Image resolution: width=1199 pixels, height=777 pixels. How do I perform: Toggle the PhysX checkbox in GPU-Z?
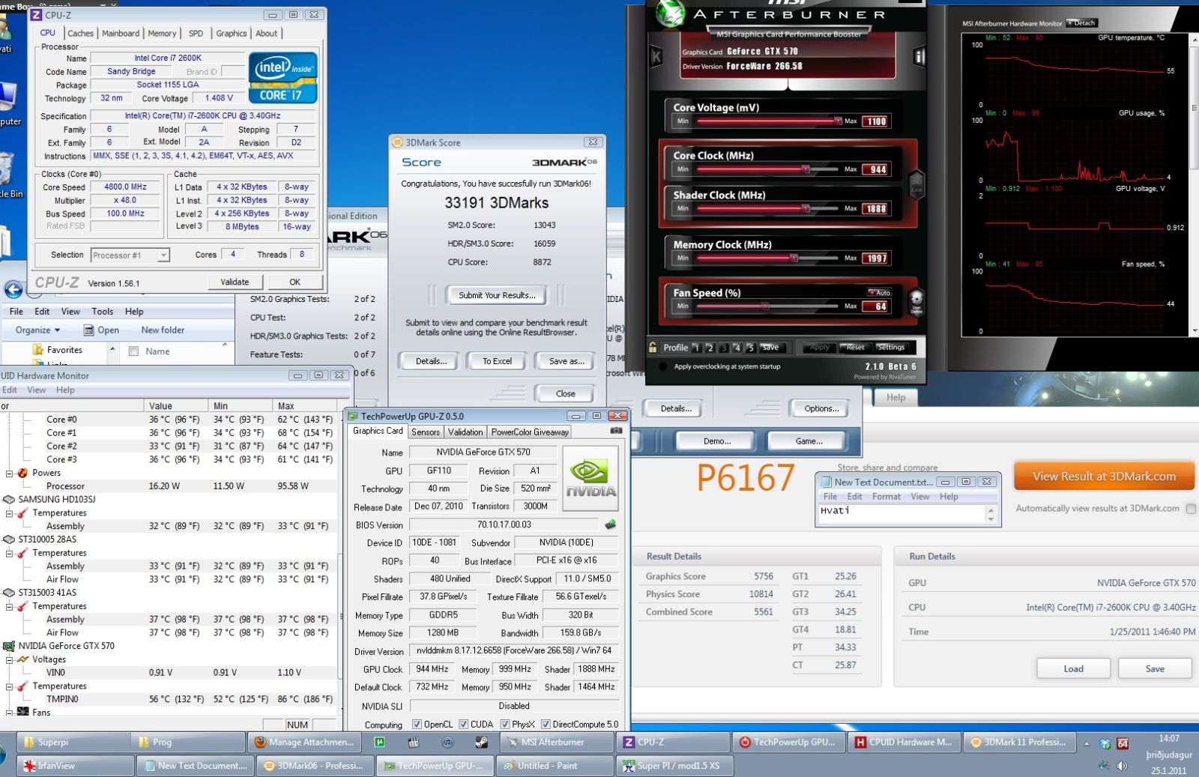505,725
